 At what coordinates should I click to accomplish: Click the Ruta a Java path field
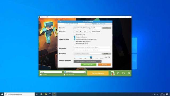click(x=87, y=54)
